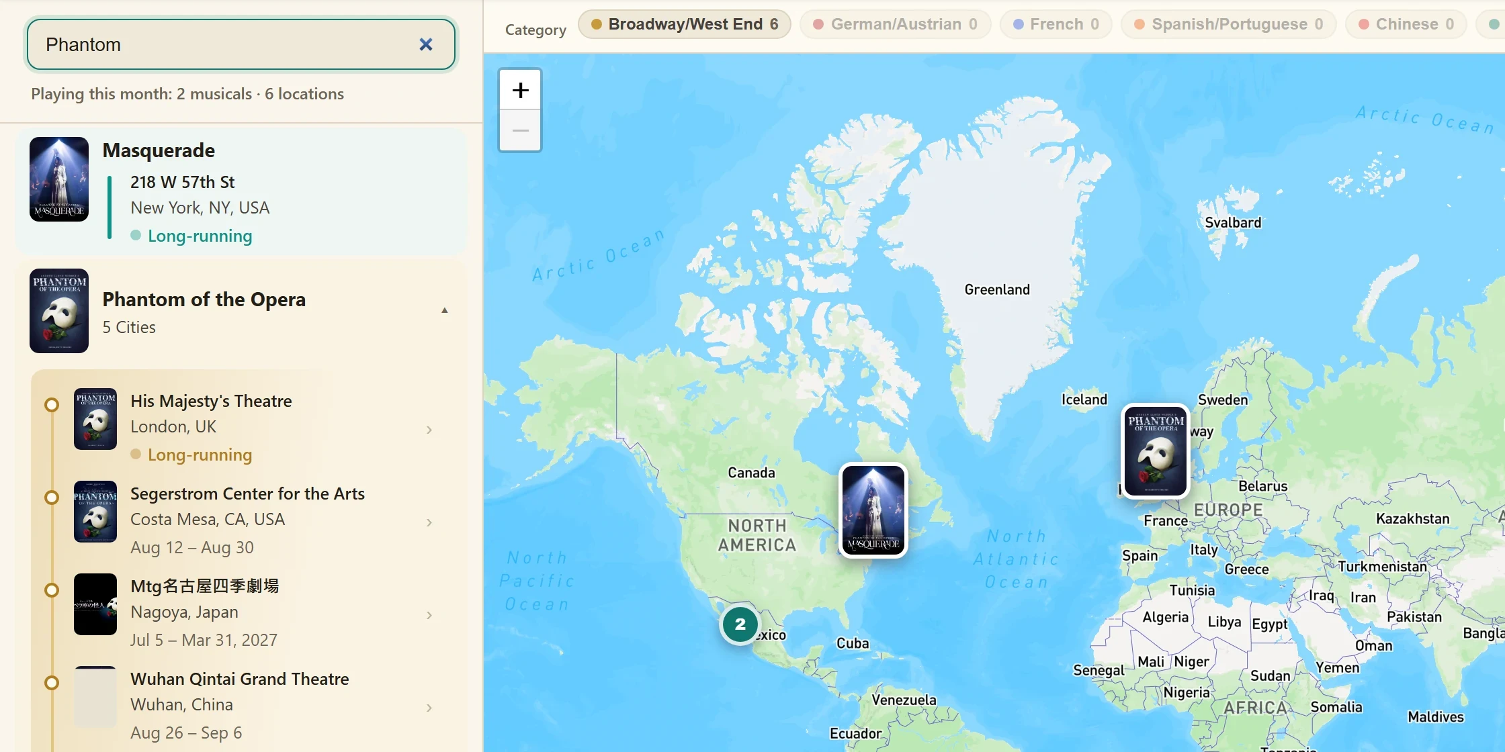Click the Greenland label on the map
The width and height of the screenshot is (1505, 752).
click(997, 289)
